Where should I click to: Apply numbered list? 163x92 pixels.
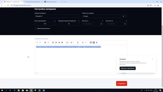[x=71, y=42]
